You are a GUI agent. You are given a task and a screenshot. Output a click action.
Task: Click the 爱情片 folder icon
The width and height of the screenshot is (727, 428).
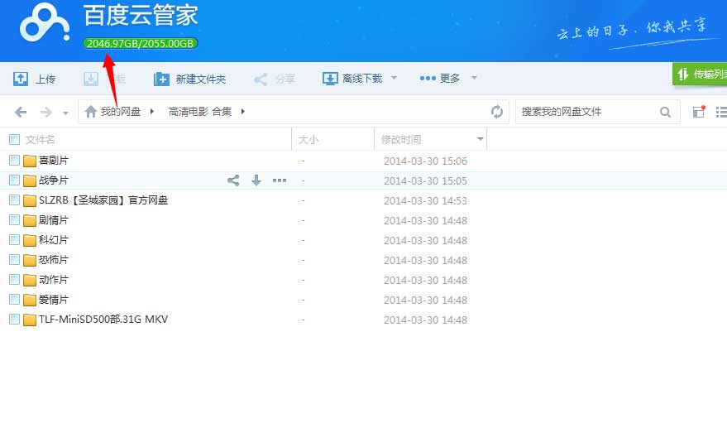[x=30, y=300]
